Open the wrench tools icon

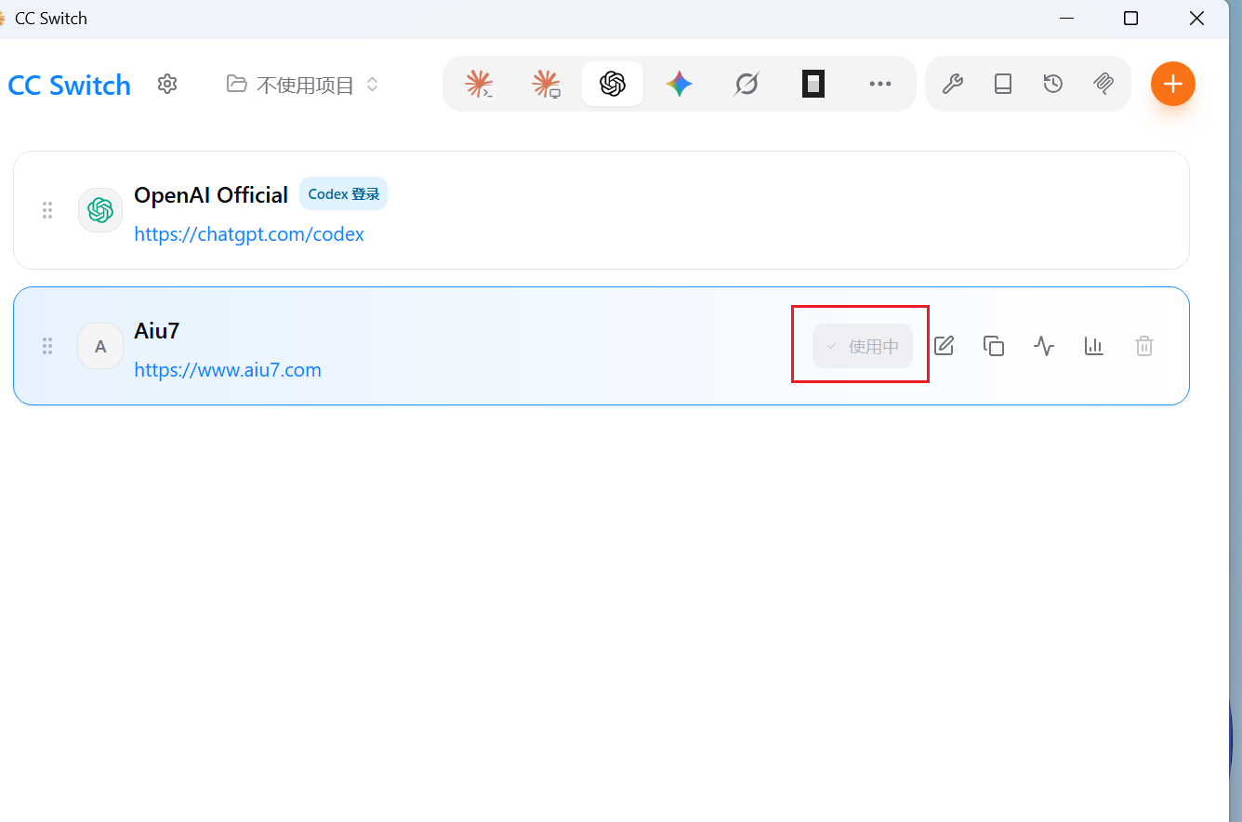point(953,85)
